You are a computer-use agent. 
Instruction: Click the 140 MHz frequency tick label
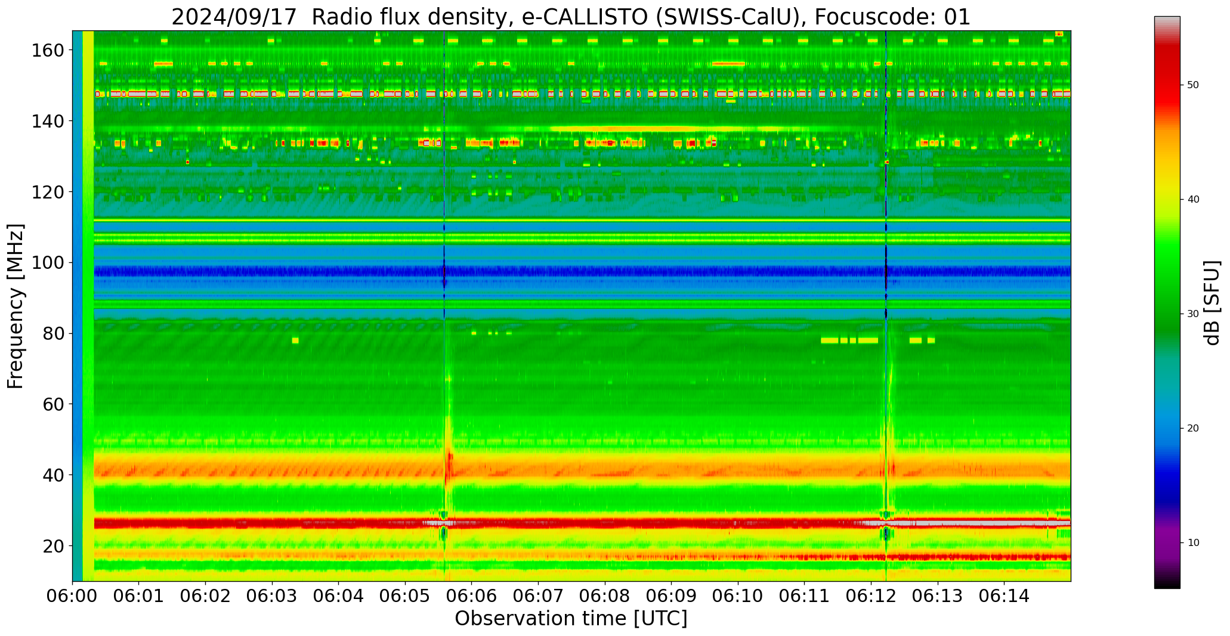pyautogui.click(x=47, y=122)
